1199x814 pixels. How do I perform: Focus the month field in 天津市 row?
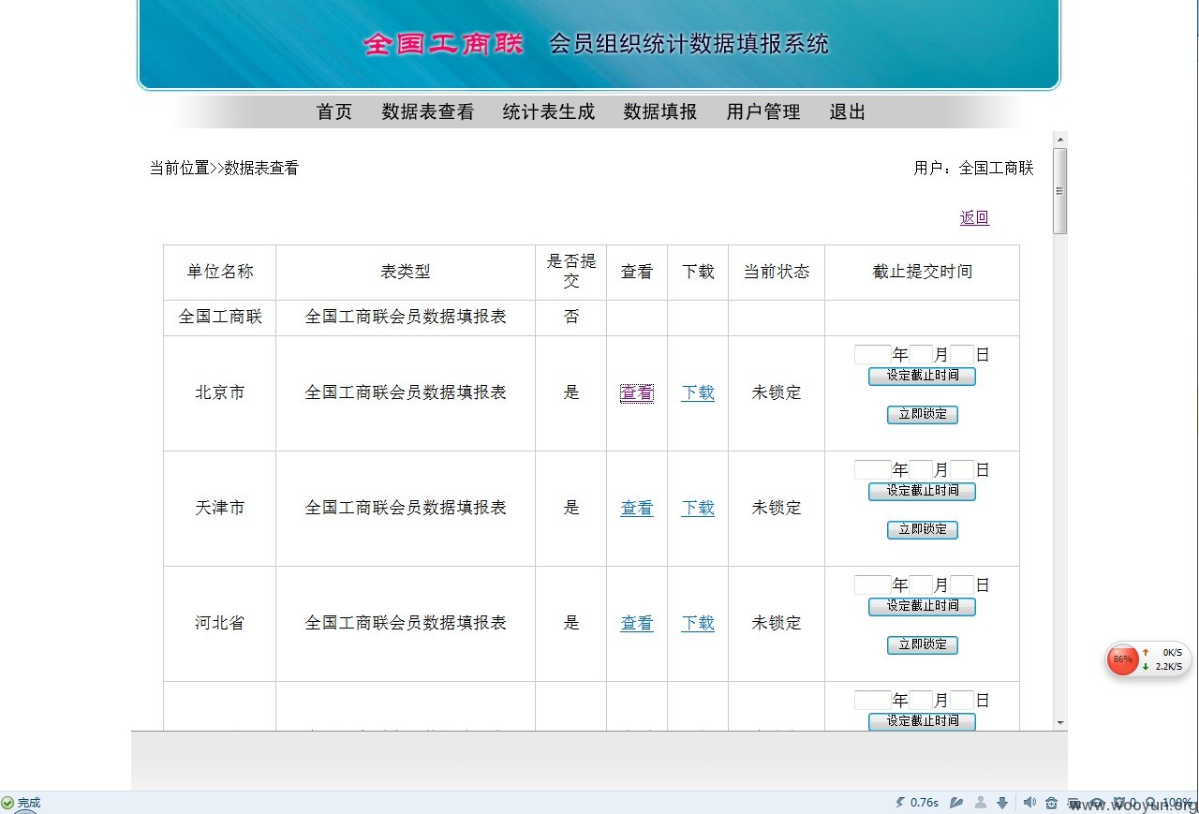pyautogui.click(x=921, y=470)
